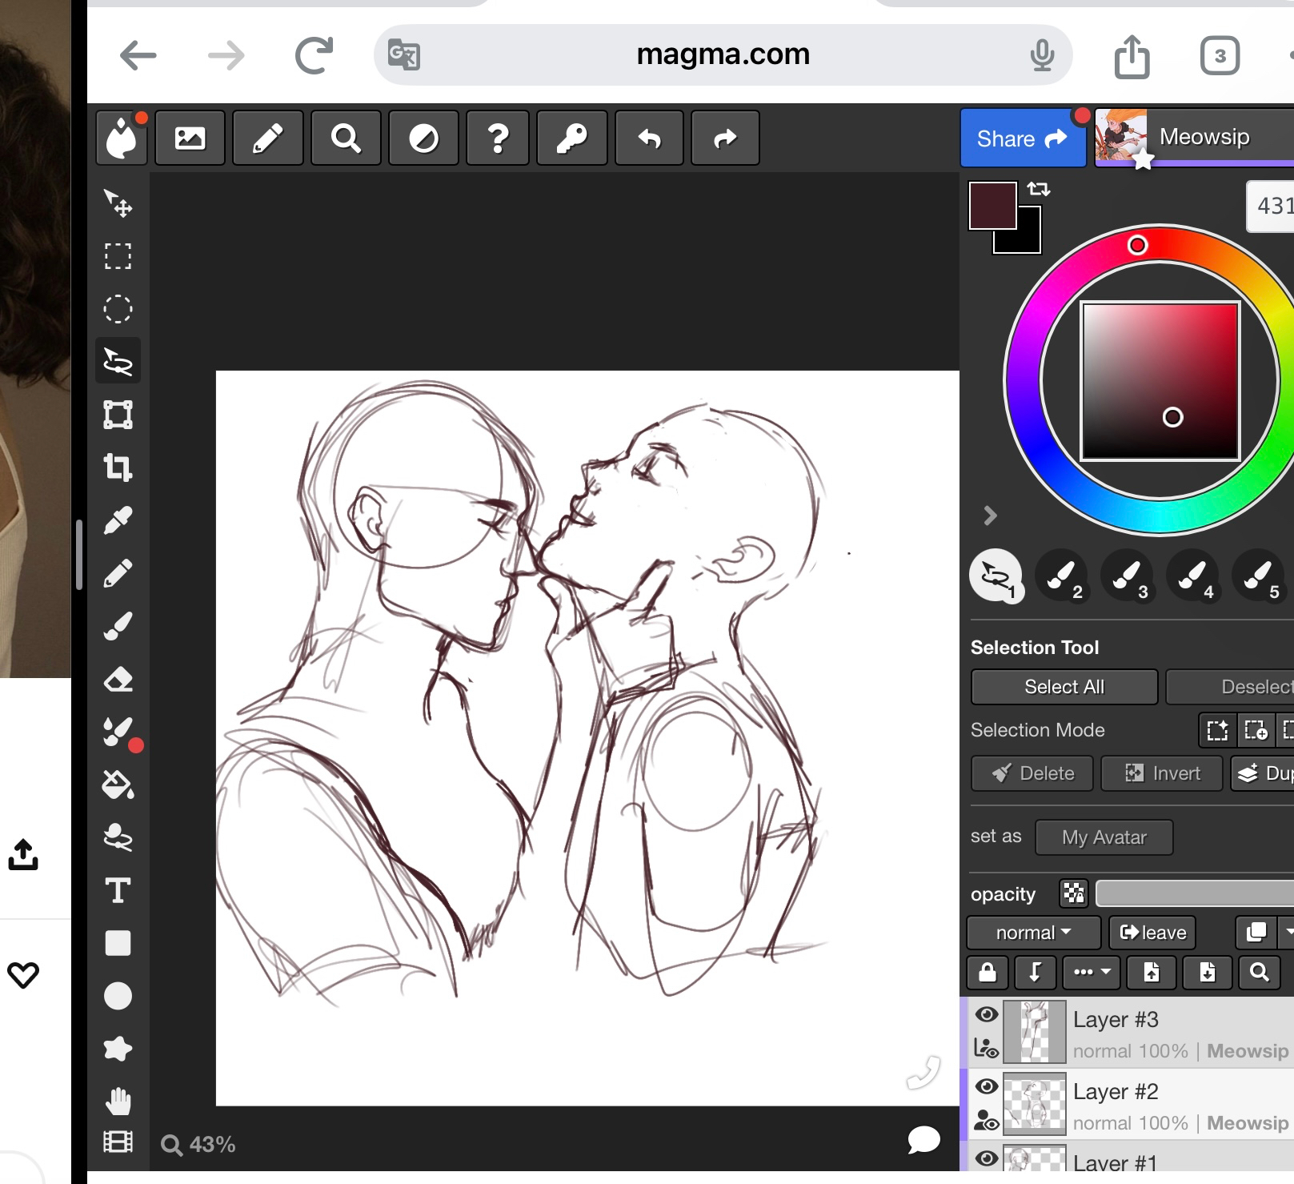This screenshot has width=1294, height=1184.
Task: Click the dark maroon foreground color swatch
Action: point(992,206)
